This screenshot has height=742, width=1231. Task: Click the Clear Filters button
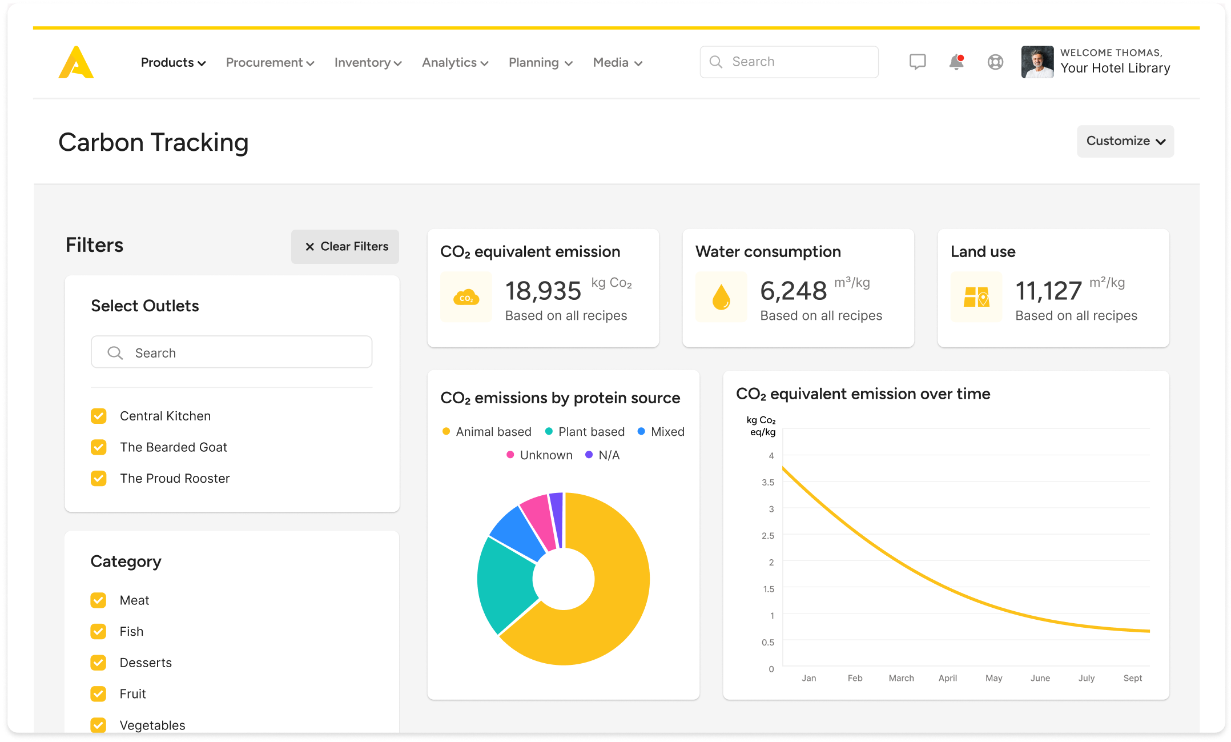click(x=345, y=247)
